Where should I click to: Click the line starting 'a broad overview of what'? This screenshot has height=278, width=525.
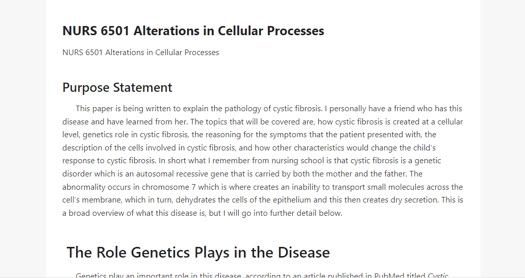pyautogui.click(x=202, y=213)
